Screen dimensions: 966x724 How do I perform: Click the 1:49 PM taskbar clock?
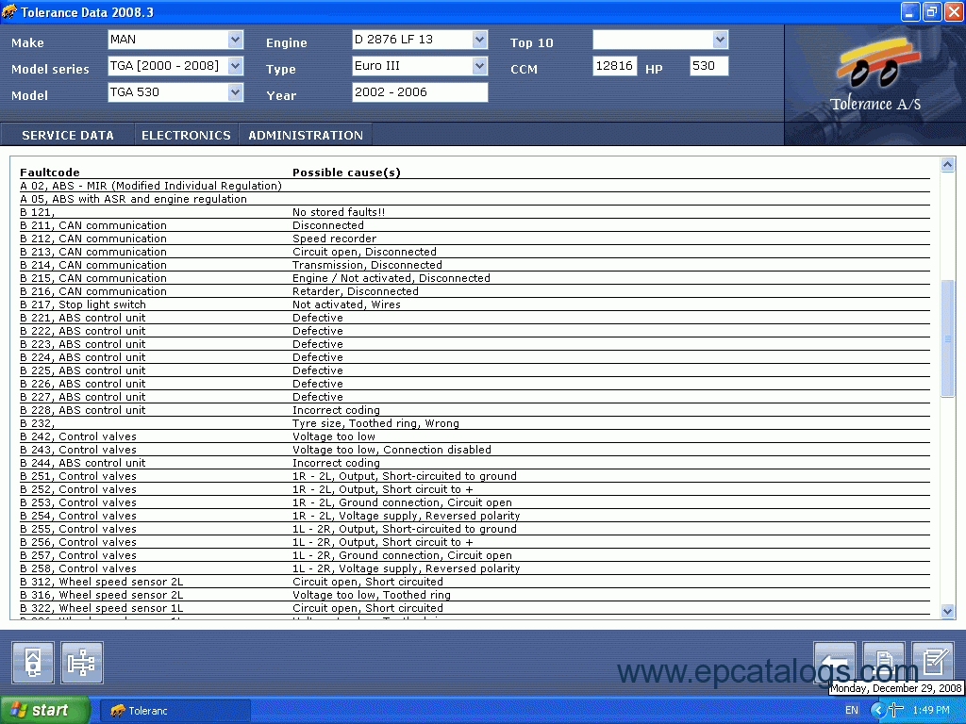(931, 711)
